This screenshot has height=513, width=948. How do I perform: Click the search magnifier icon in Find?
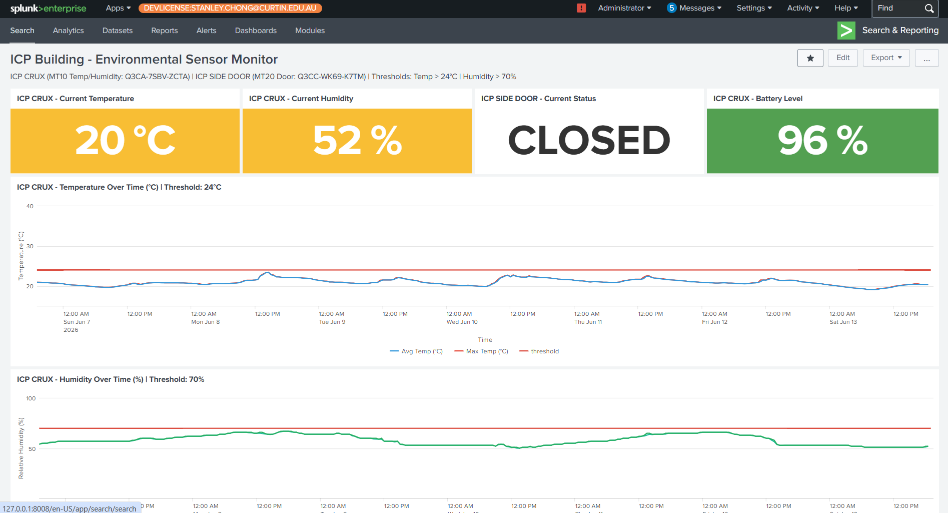click(x=929, y=9)
